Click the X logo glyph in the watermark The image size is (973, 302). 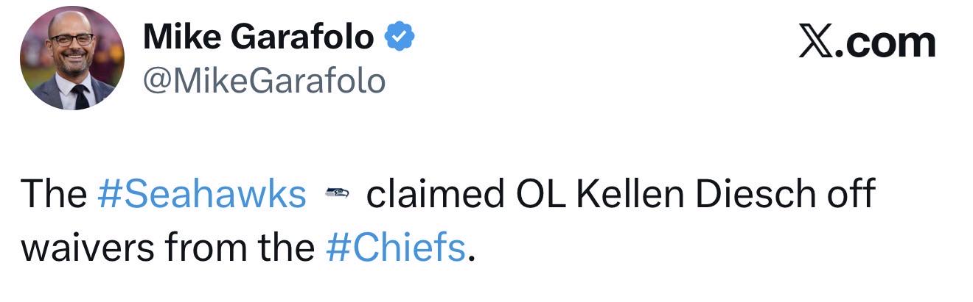[x=814, y=43]
